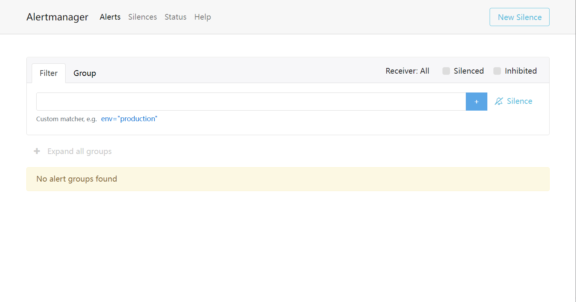
Task: Click the No alert groups found message
Action: pos(288,179)
